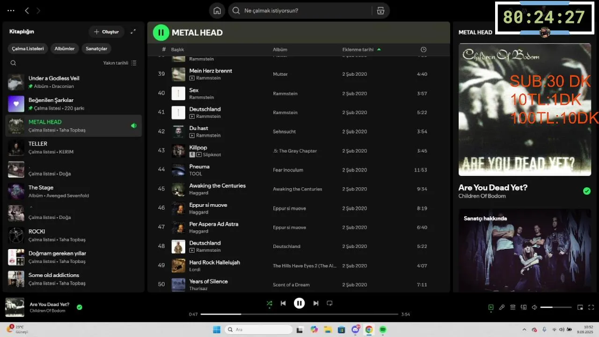Screen dimensions: 599x337
Task: Open the 'Sanatçı hakkında' artist card
Action: tap(525, 250)
